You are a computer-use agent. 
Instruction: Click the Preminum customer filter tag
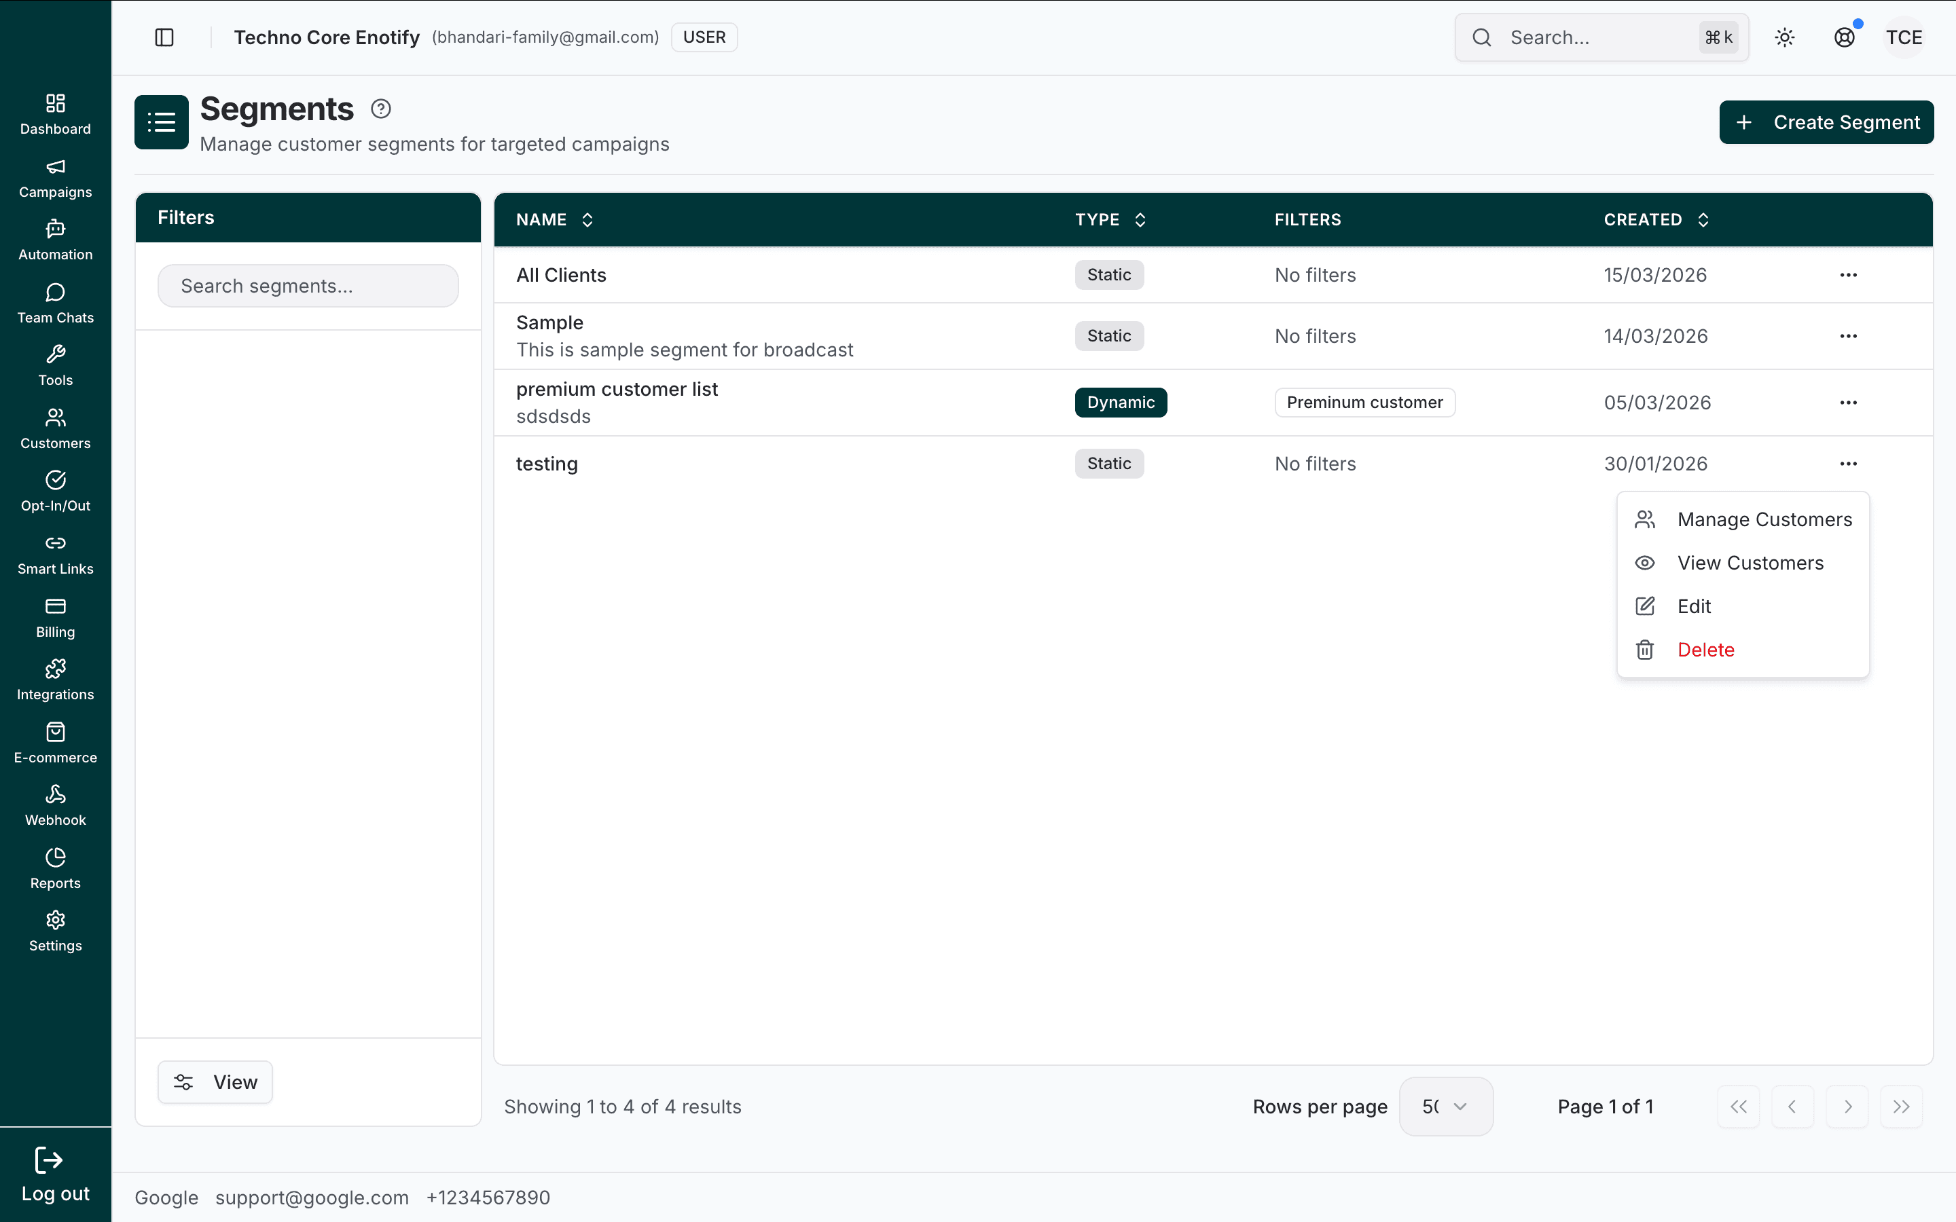[x=1364, y=403]
